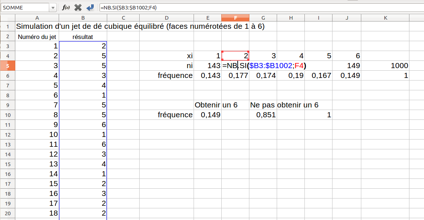The height and width of the screenshot is (220, 424).
Task: Cancel the formula edit with the X icon
Action: tap(78, 8)
